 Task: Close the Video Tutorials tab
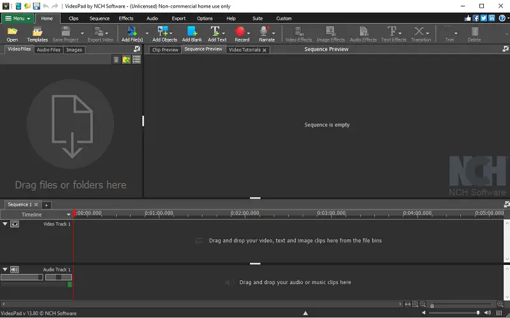[x=265, y=50]
